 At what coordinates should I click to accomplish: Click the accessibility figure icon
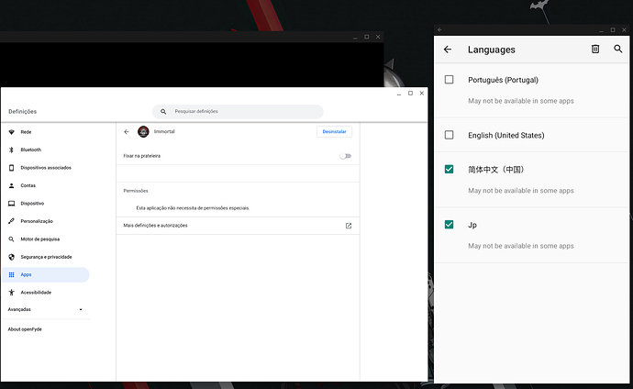[11, 292]
